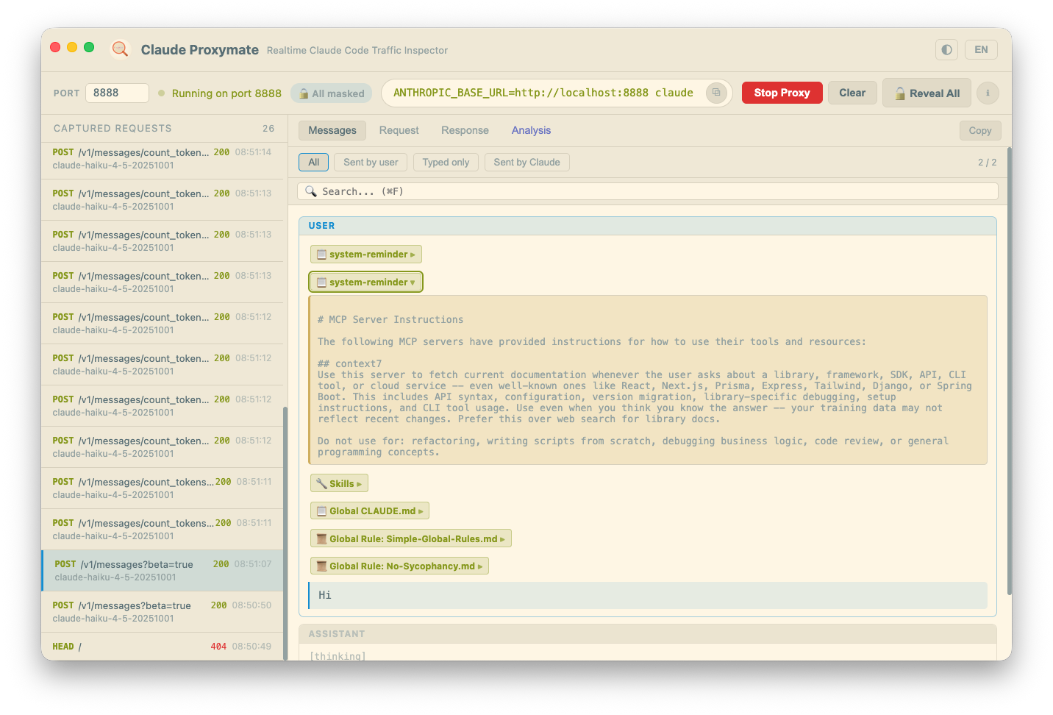Click the document icon on Global CLAUDE.md
Image resolution: width=1053 pixels, height=715 pixels.
tap(321, 511)
